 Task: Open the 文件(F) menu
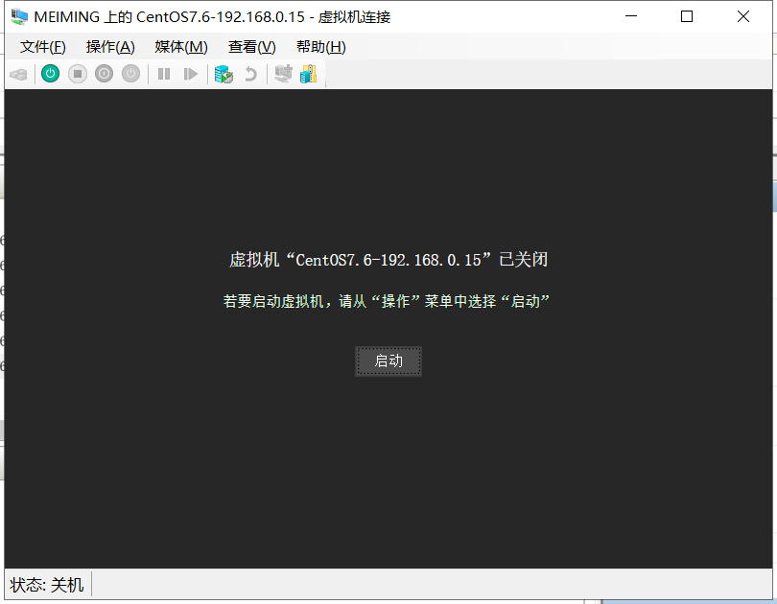point(42,47)
